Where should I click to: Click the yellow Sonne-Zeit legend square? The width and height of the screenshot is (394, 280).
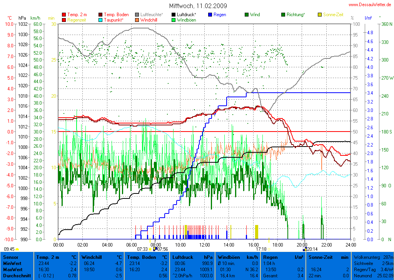[320, 15]
